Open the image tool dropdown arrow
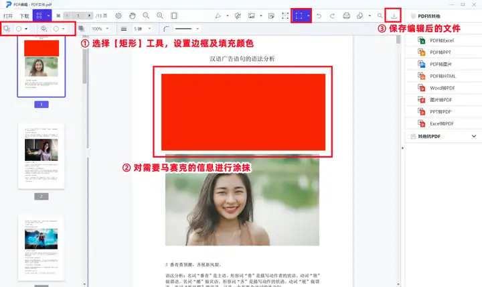This screenshot has height=287, width=482. [x=261, y=15]
